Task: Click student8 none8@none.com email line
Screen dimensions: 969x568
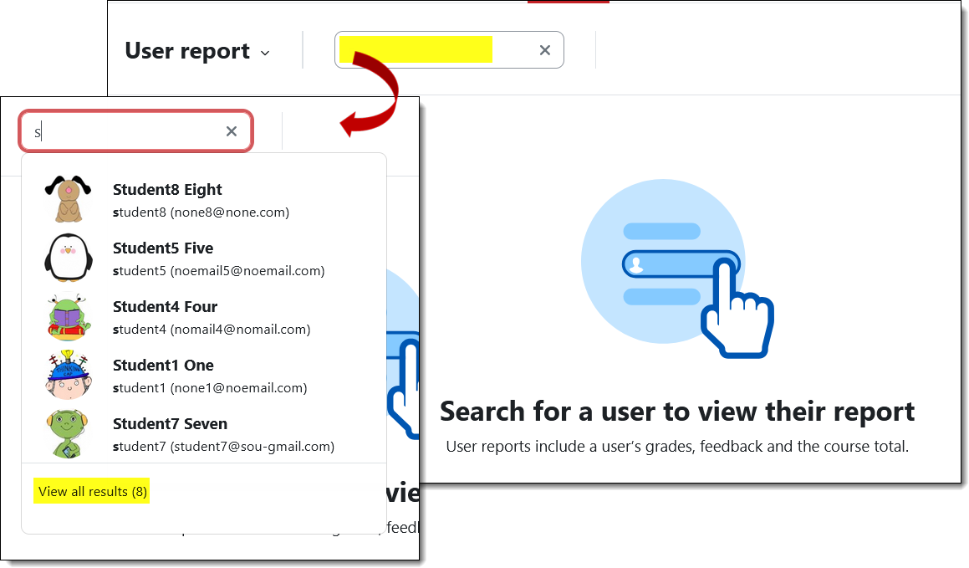Action: tap(201, 212)
